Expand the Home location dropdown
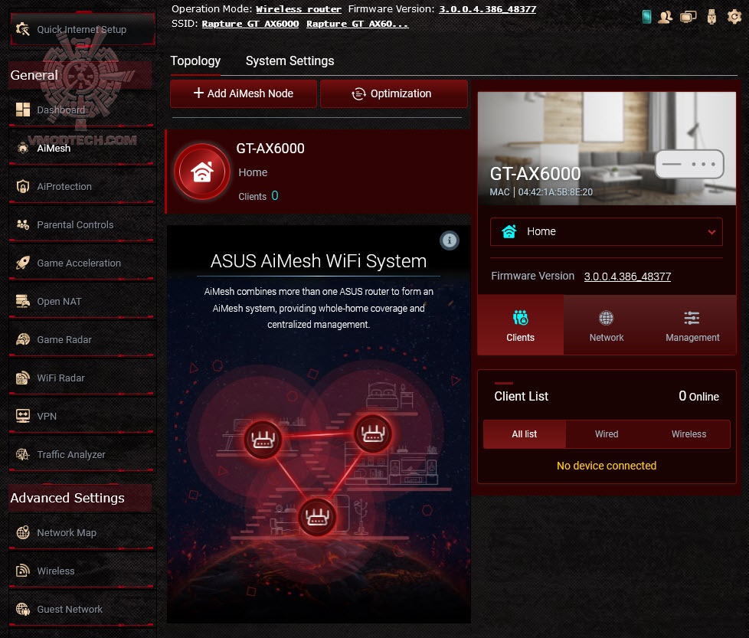This screenshot has height=638, width=749. 607,231
